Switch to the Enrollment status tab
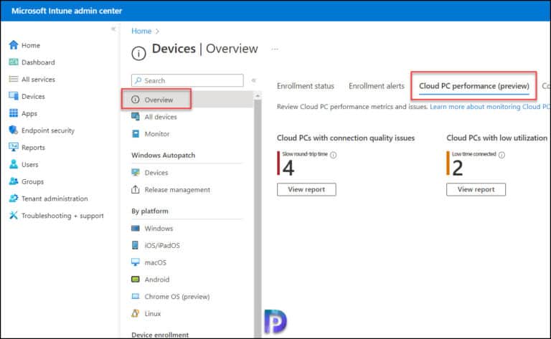 point(306,86)
